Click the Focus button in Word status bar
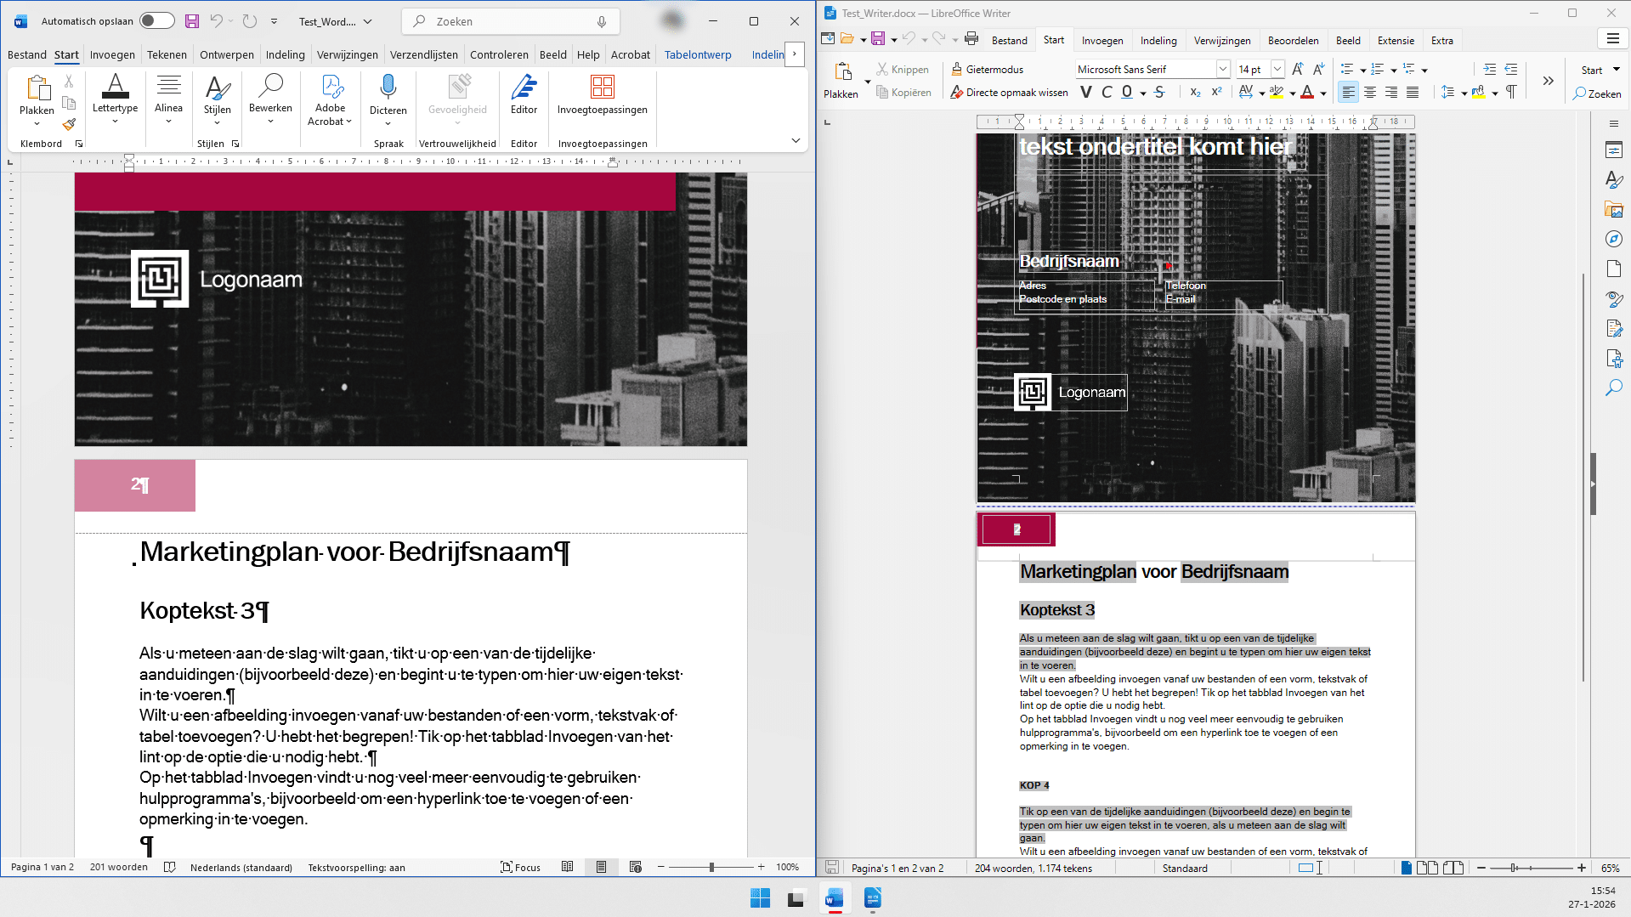The image size is (1631, 917). click(520, 868)
